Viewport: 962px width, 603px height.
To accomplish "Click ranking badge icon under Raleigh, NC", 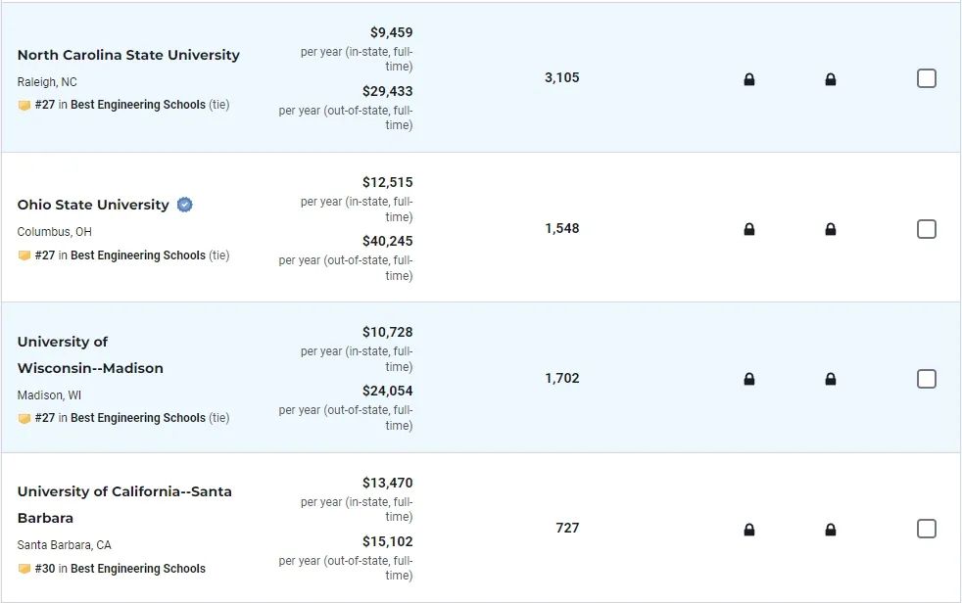I will [x=24, y=106].
